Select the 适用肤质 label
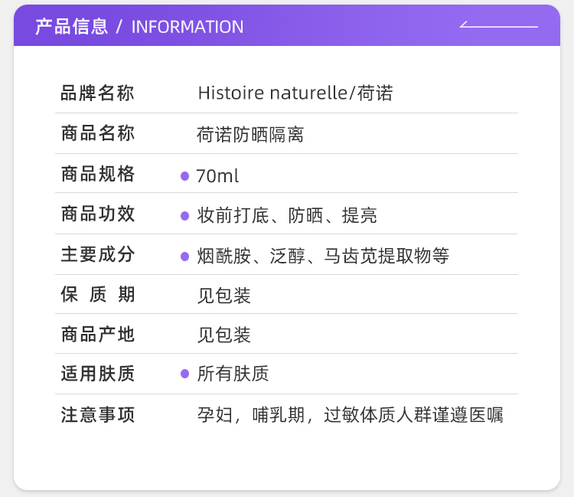Viewport: 574px width, 497px height. pyautogui.click(x=97, y=374)
